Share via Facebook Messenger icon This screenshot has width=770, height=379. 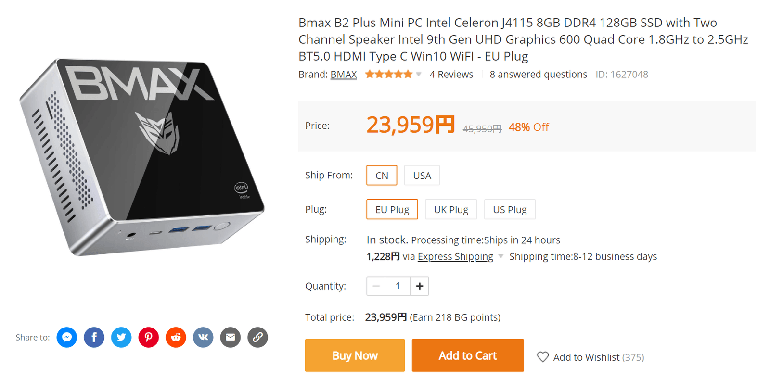[67, 337]
